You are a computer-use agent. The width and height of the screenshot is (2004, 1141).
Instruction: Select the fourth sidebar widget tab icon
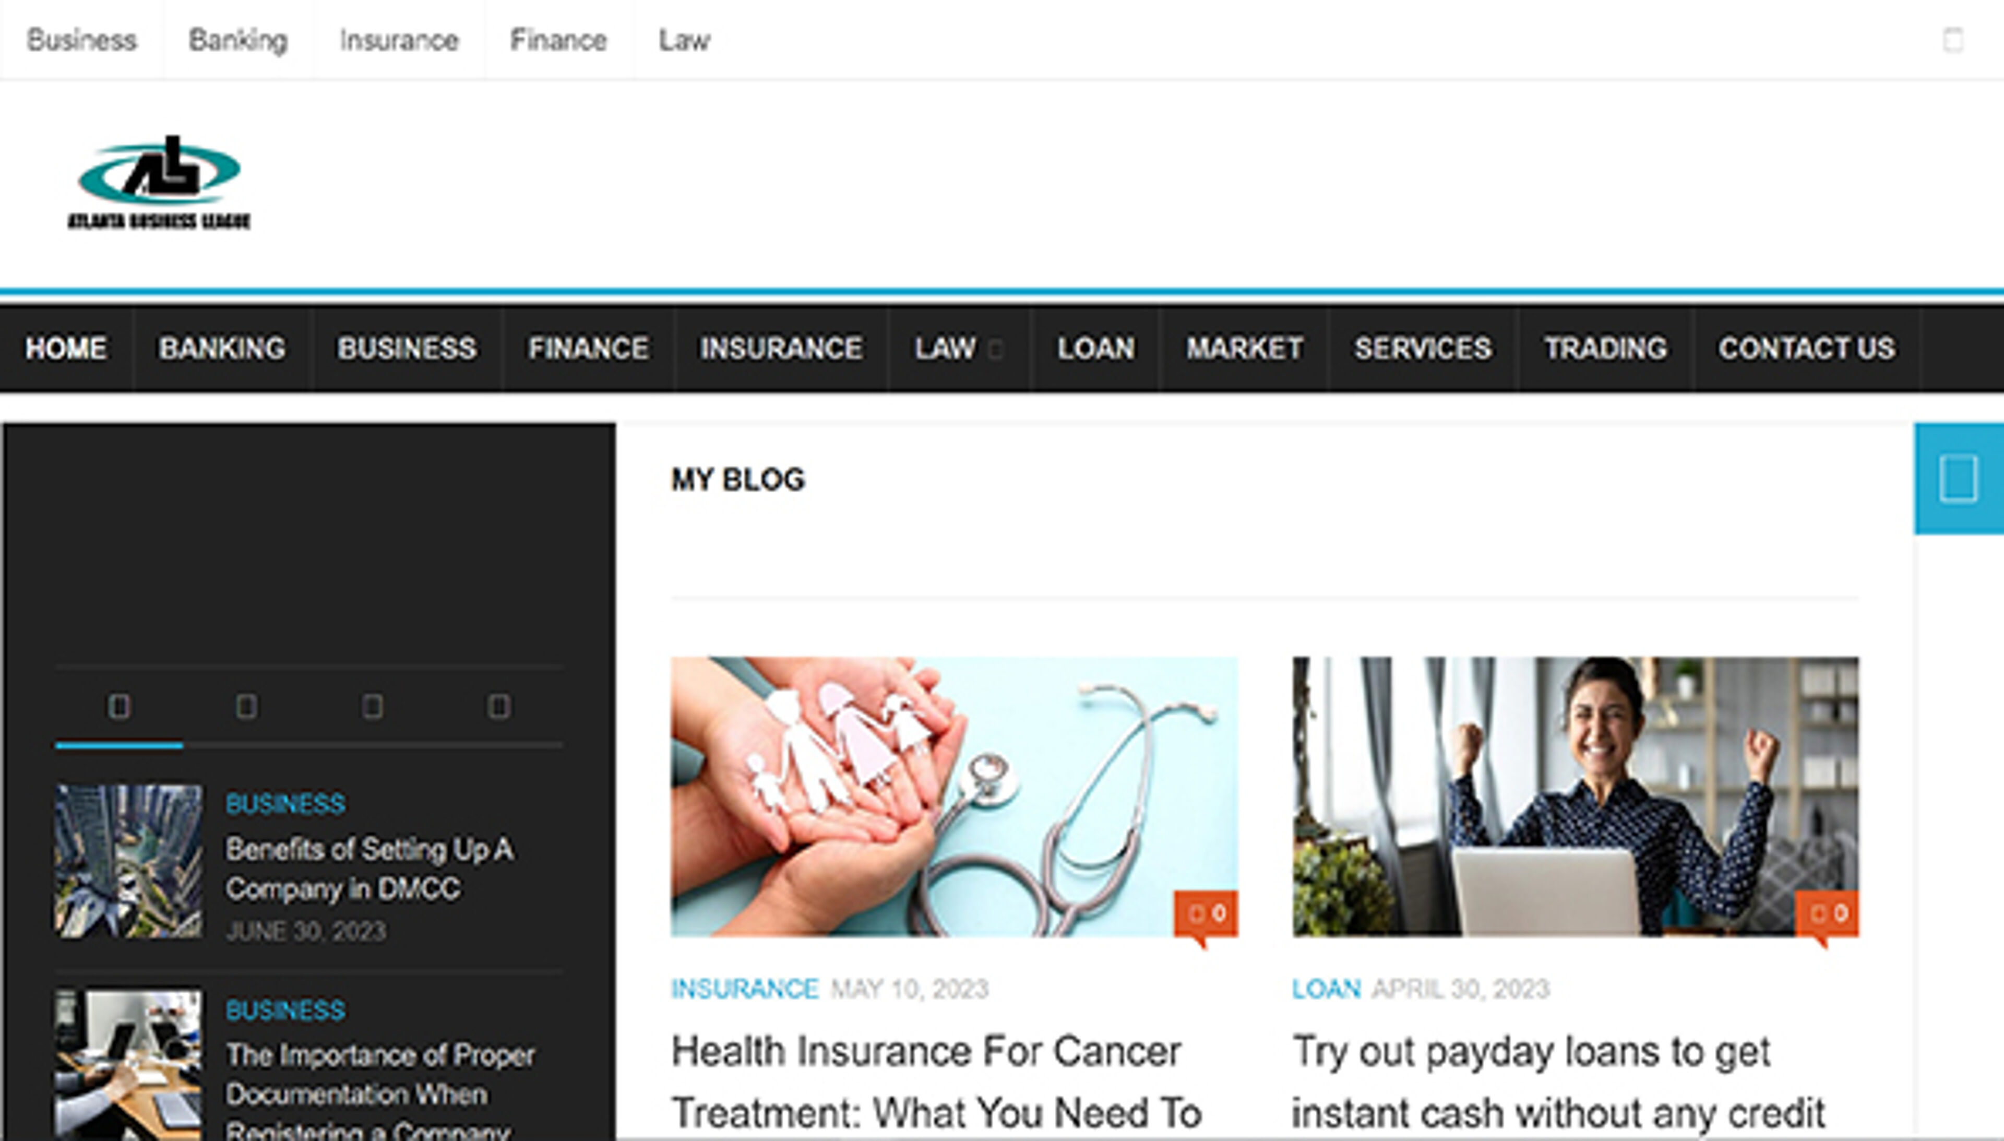pos(500,707)
